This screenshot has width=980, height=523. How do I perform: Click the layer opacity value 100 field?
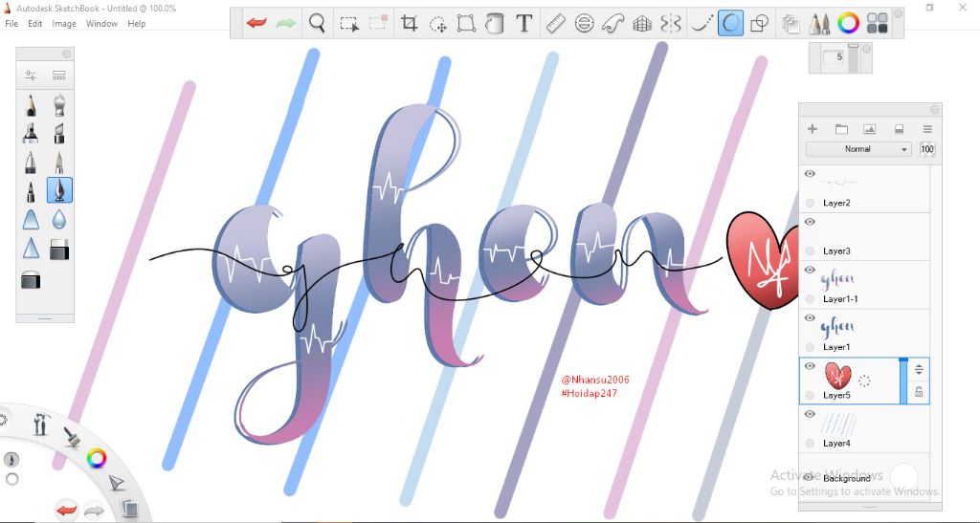coord(927,149)
